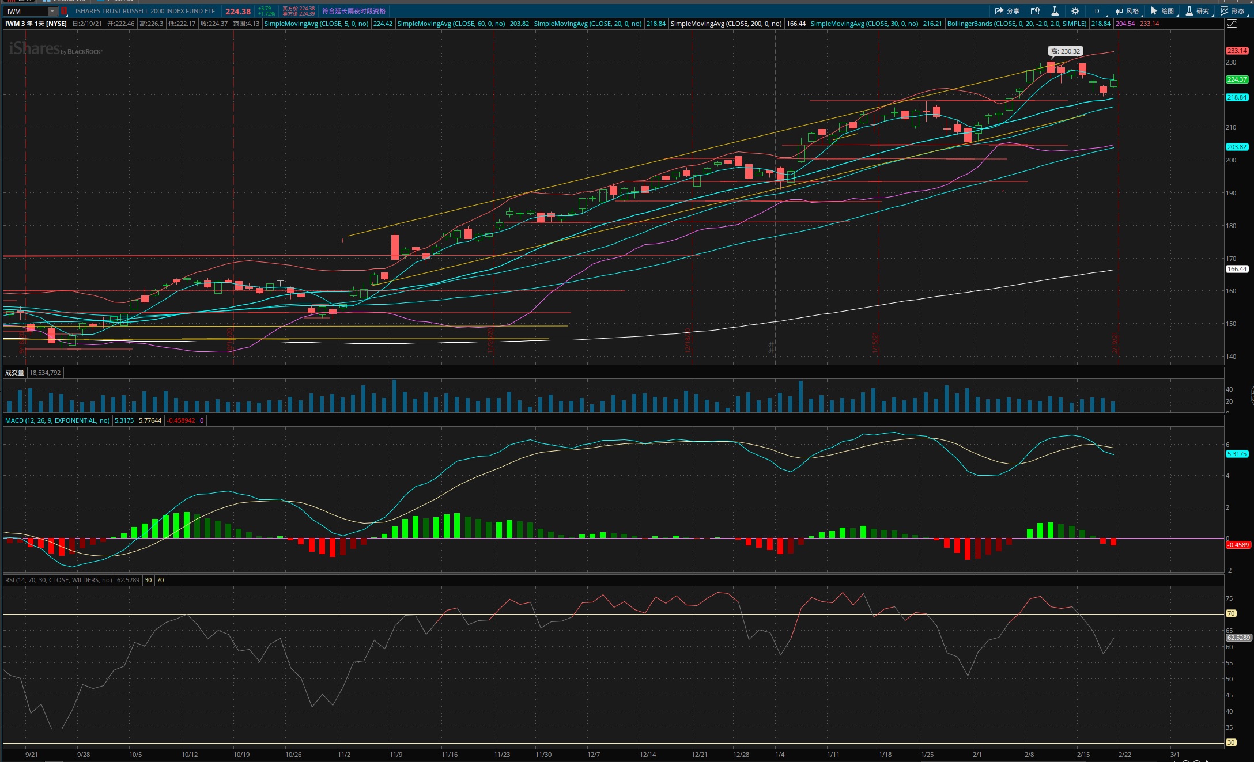The width and height of the screenshot is (1254, 762).
Task: Expand the IWM symbol dropdown arrow
Action: pos(52,11)
